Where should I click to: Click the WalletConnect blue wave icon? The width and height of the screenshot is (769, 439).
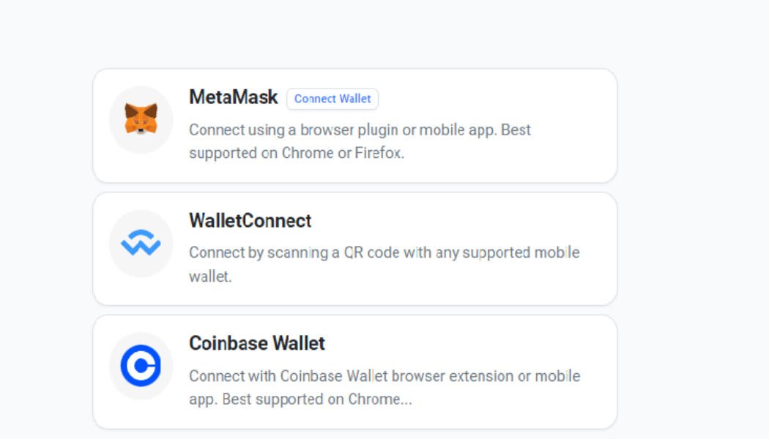[141, 244]
